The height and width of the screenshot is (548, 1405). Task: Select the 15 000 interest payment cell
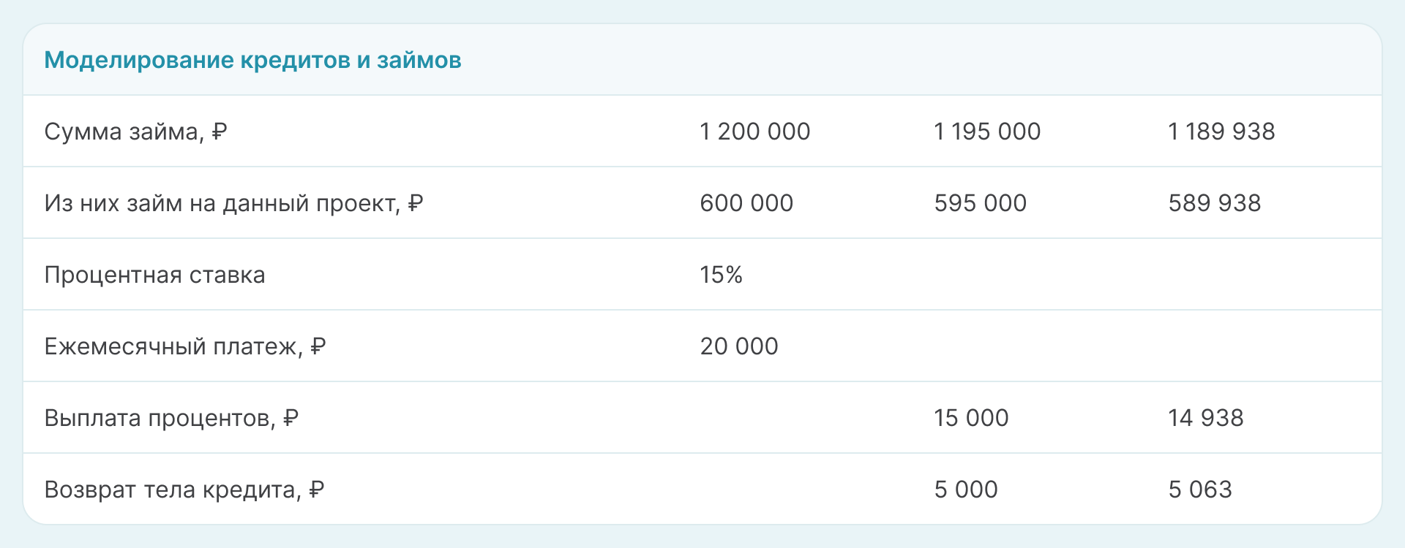coord(970,418)
